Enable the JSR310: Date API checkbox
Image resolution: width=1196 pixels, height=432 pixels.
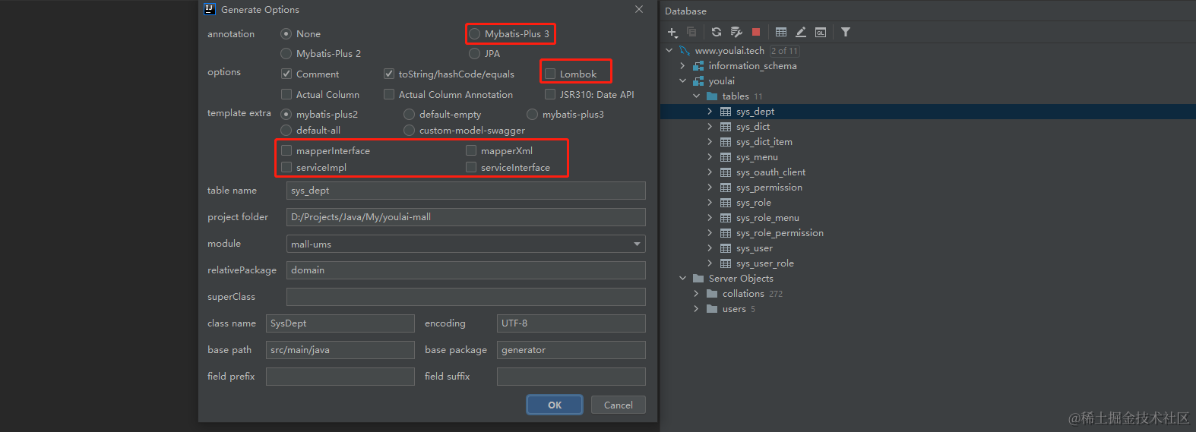point(550,94)
